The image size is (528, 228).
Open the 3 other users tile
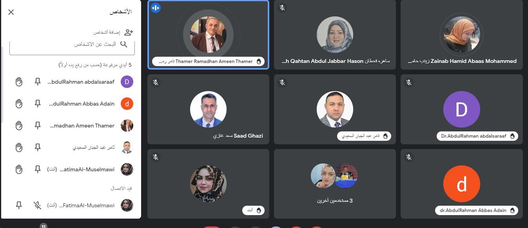335,183
